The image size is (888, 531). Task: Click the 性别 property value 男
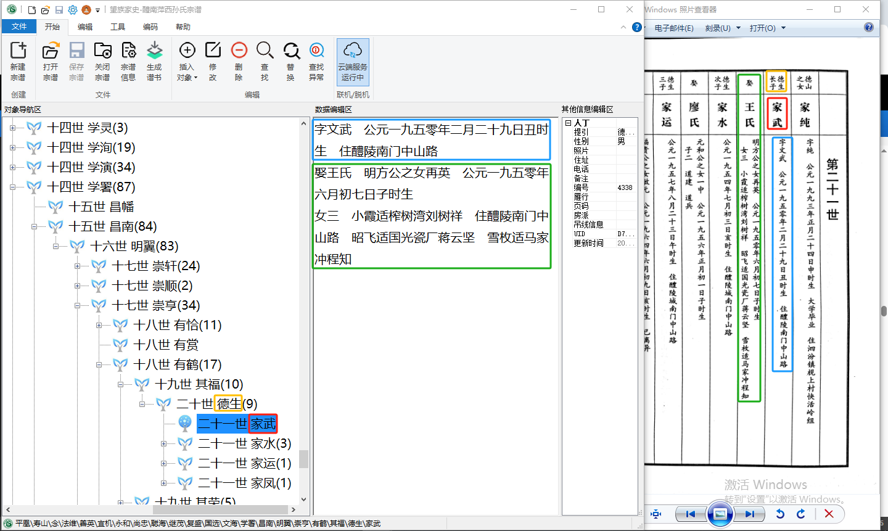coord(627,141)
